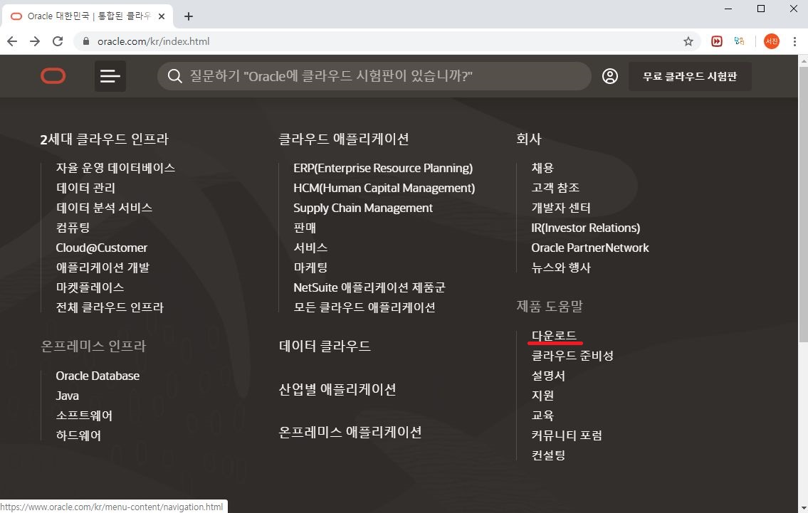Open NetSuite 애플리케이션 제품군 link
The height and width of the screenshot is (513, 808).
click(x=369, y=287)
